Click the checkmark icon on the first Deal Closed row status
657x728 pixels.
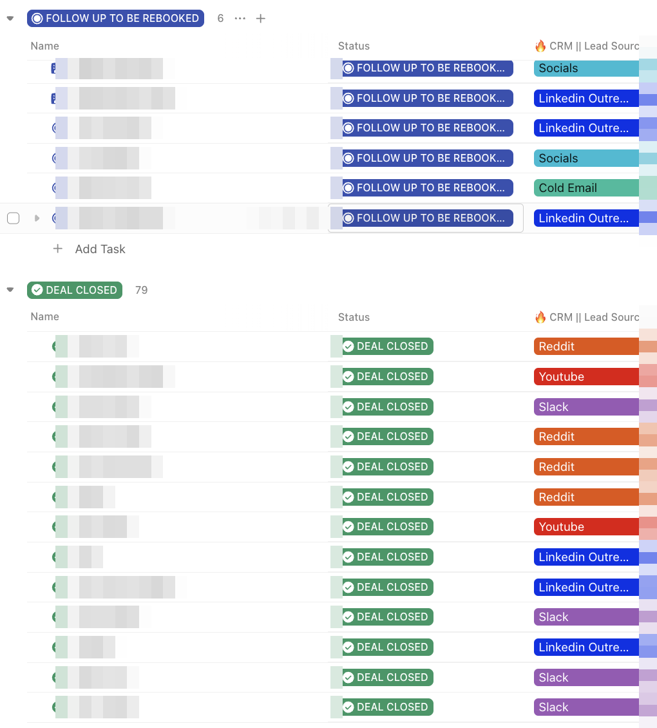348,347
